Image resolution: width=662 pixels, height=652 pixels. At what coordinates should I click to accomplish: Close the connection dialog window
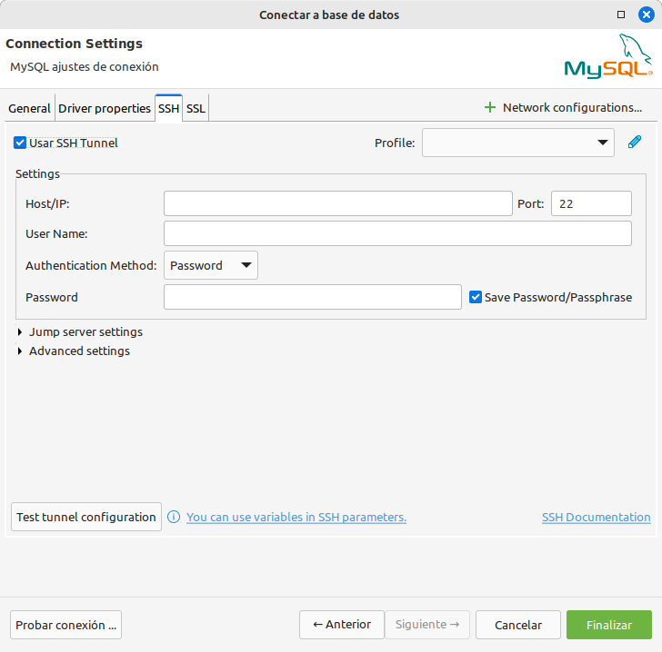pyautogui.click(x=647, y=15)
